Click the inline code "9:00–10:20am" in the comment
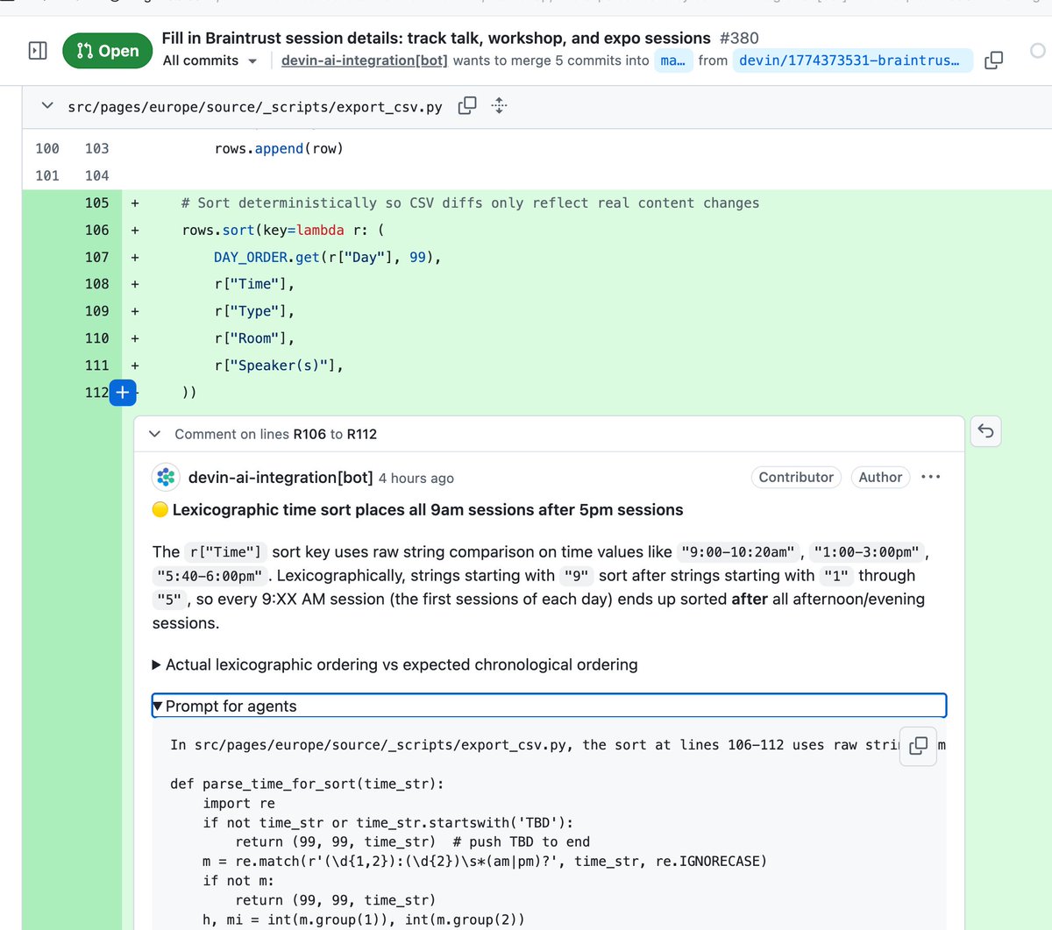 (x=739, y=552)
